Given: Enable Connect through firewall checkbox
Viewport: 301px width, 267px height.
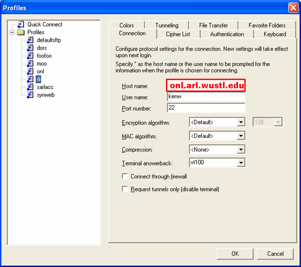Looking at the screenshot, I should 125,177.
